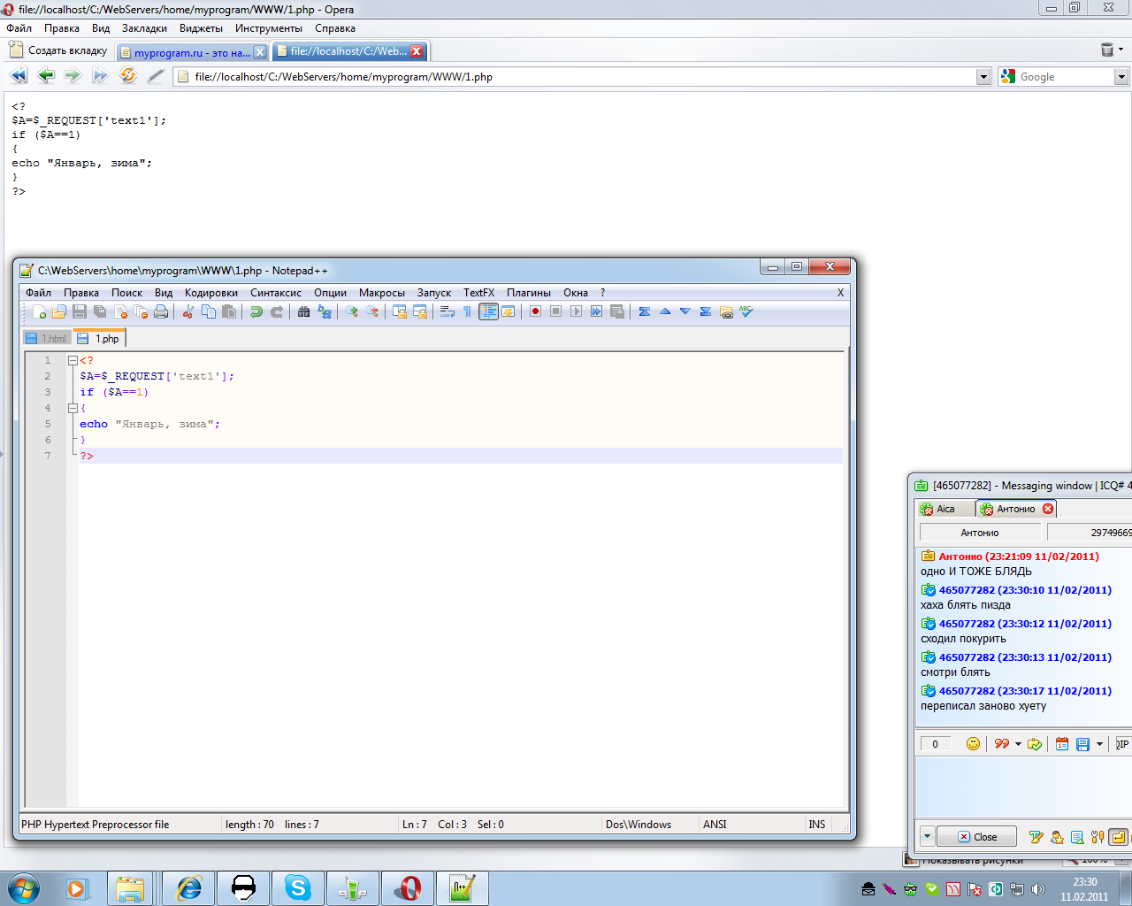This screenshot has height=906, width=1132.
Task: Click Создать вкладку to open new tab
Action: [x=58, y=50]
